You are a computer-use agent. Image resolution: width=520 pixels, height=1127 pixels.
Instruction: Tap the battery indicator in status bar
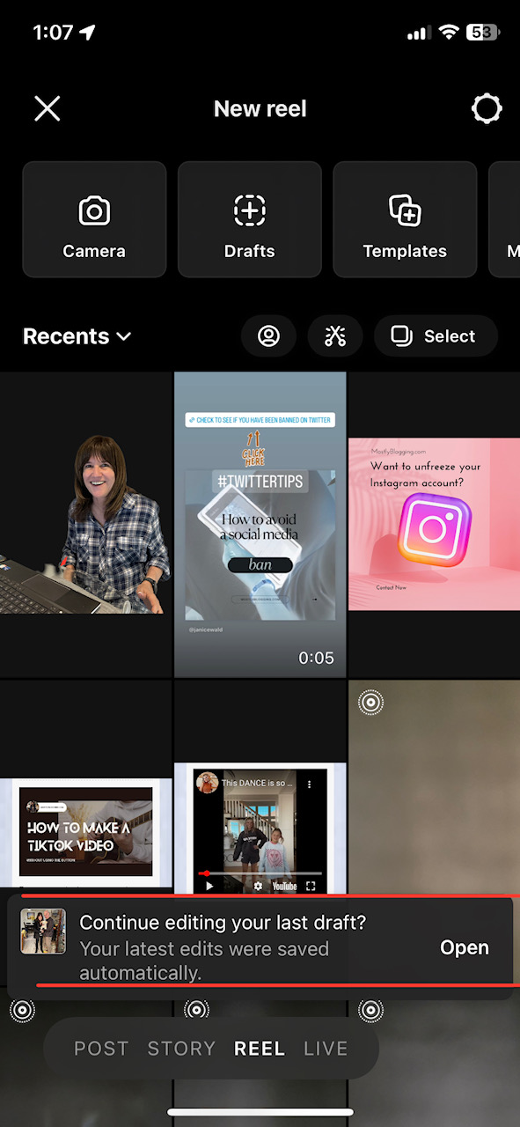(484, 33)
